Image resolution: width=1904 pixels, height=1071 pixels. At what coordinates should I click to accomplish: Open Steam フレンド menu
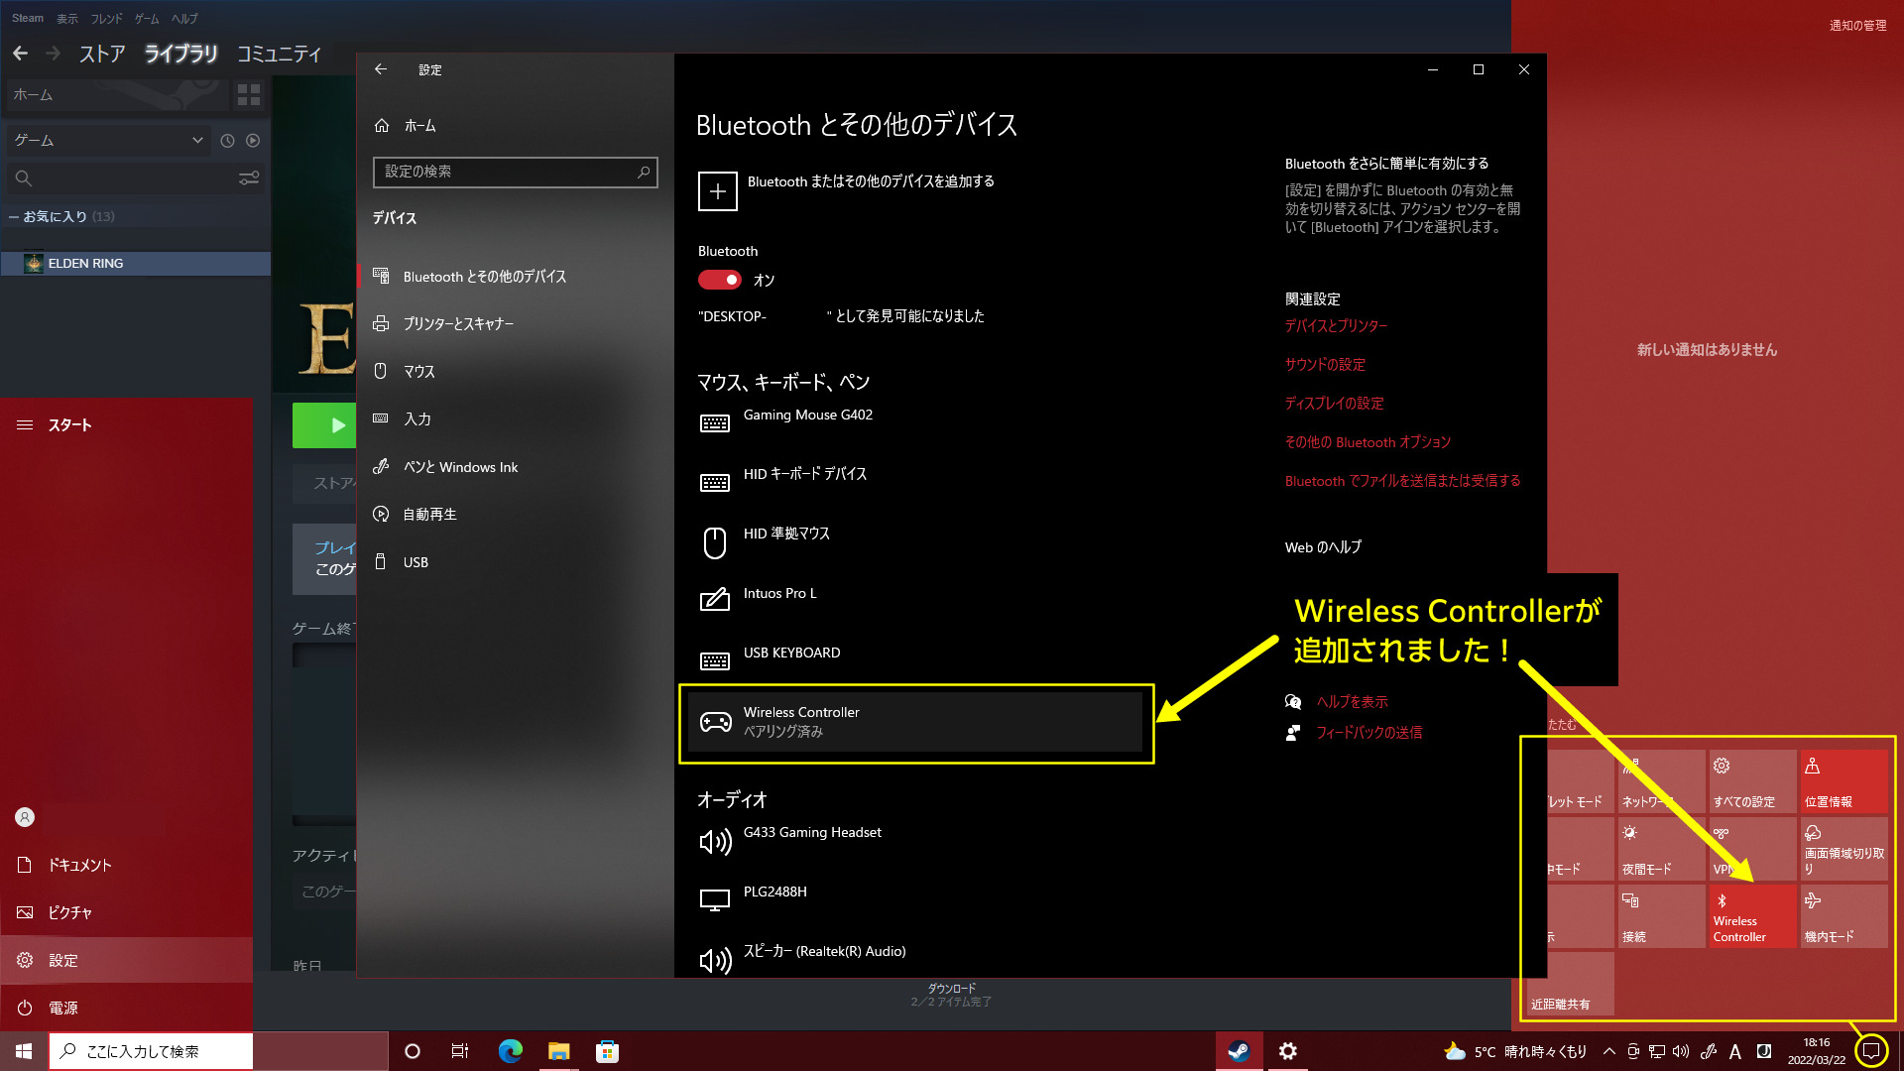coord(107,19)
